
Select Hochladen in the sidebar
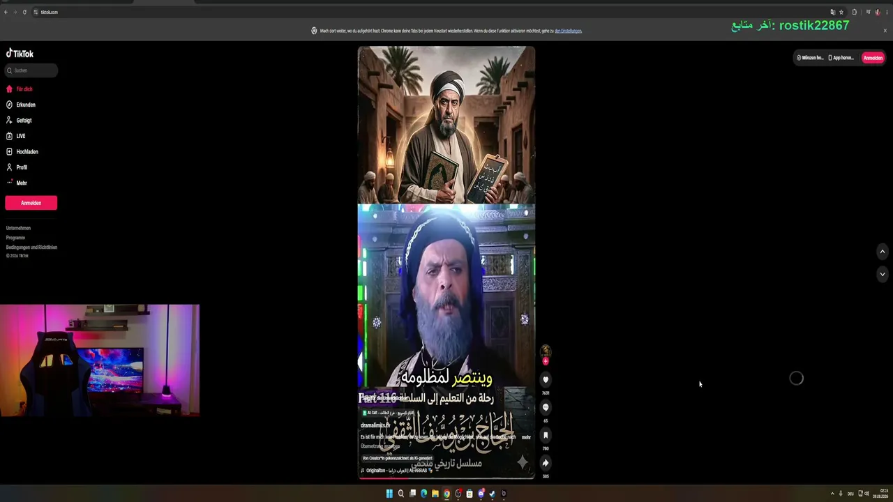point(22,152)
